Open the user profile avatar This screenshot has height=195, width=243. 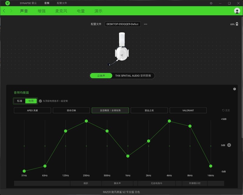click(237, 11)
